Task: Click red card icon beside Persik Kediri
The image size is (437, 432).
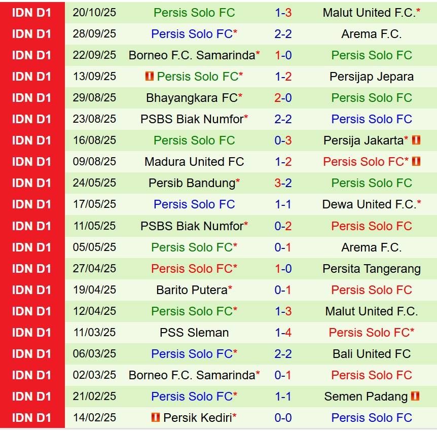Action: pos(156,418)
